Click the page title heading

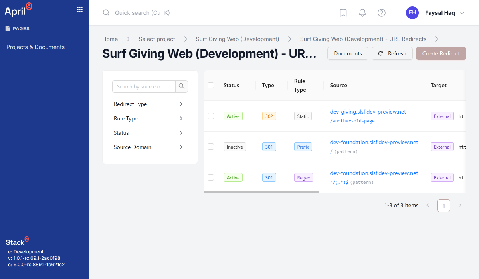(209, 54)
